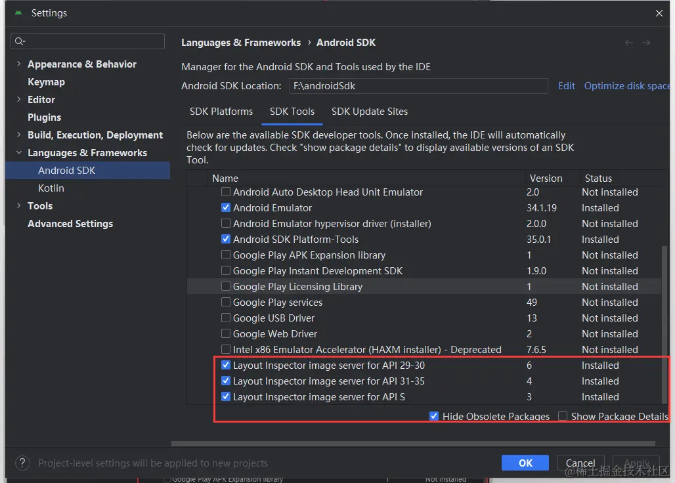Check Google Play Licensing Library checkbox
This screenshot has height=483, width=675.
pos(226,286)
